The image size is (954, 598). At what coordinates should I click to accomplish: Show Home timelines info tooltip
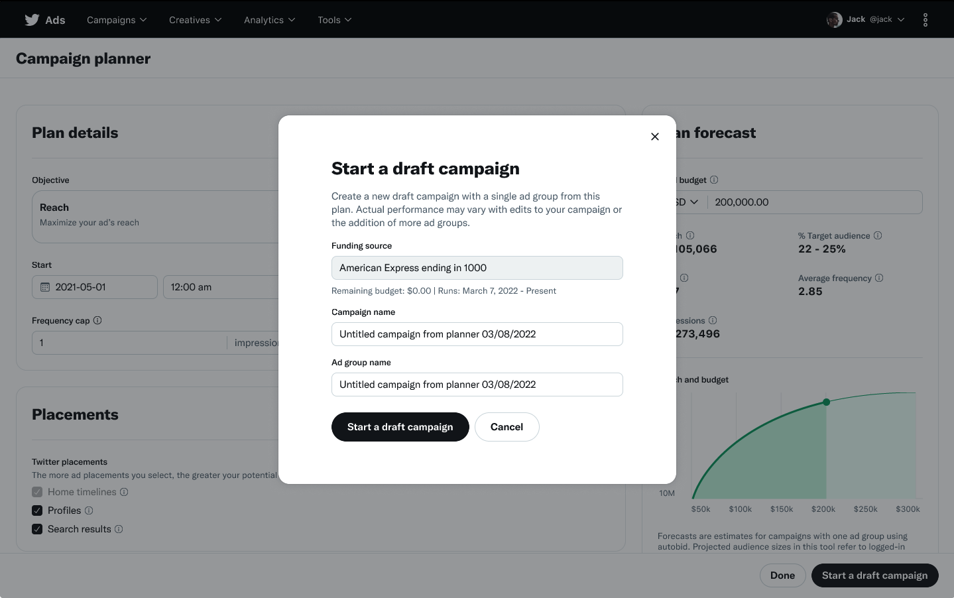point(124,492)
